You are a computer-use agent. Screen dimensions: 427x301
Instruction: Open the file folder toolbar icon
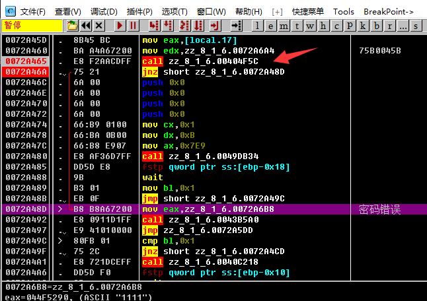(x=72, y=26)
